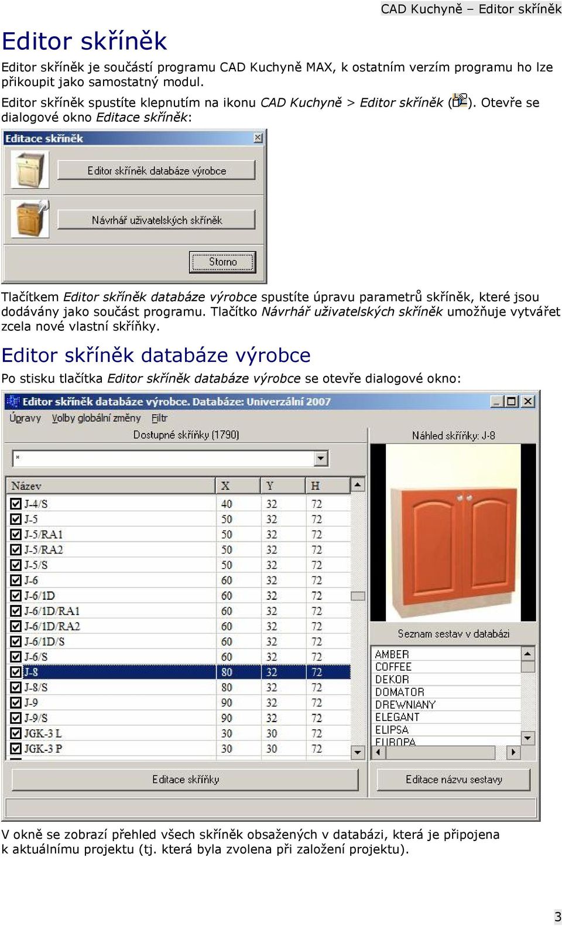Image resolution: width=562 pixels, height=926 pixels.
Task: Click the window title icon of Editor skříněk databáze
Action: pyautogui.click(x=13, y=402)
